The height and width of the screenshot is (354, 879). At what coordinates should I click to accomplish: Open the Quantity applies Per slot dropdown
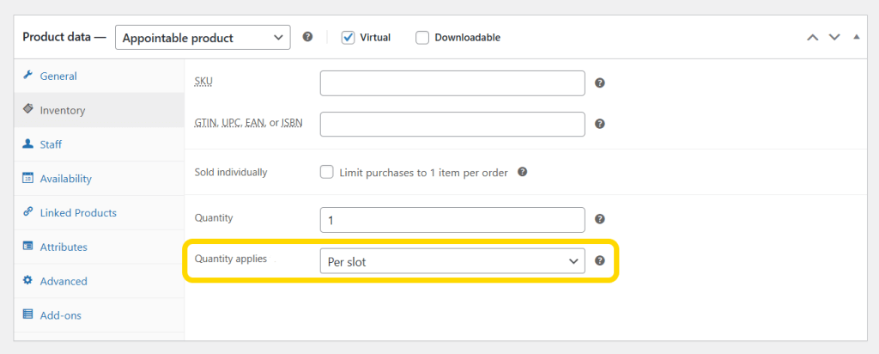click(x=452, y=261)
